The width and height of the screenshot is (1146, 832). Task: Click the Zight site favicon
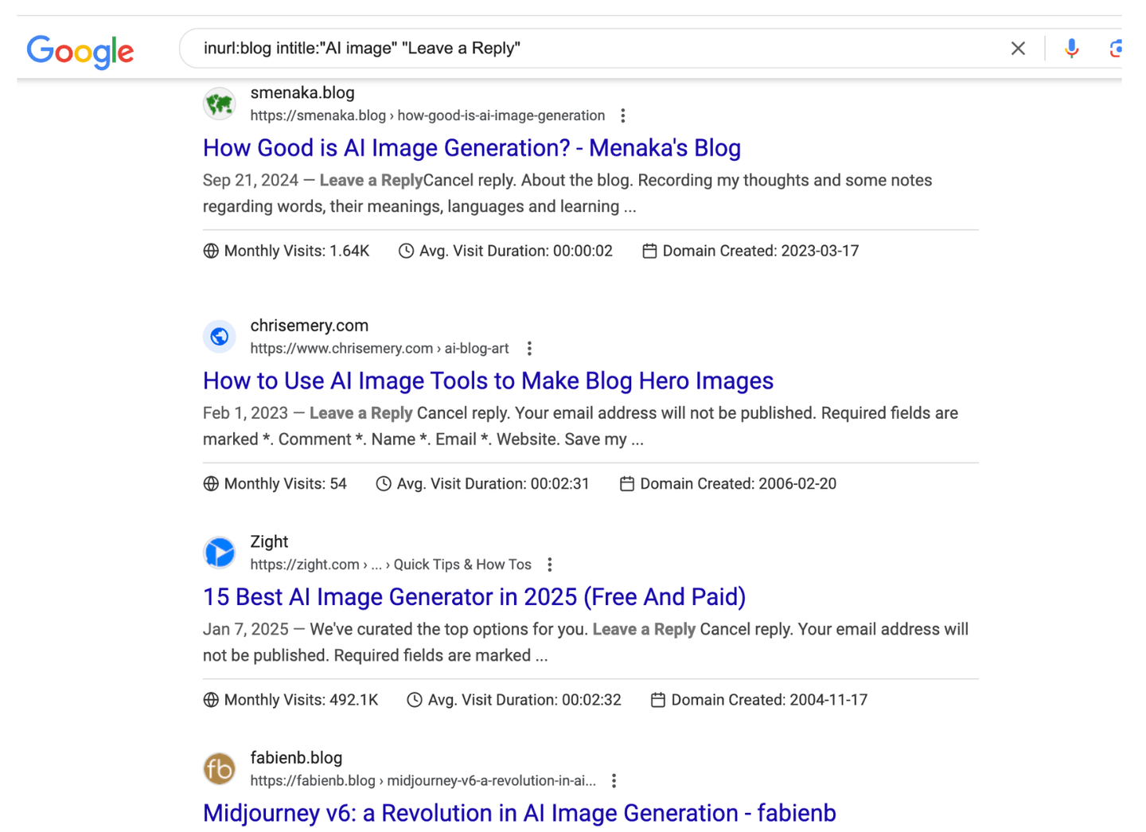click(x=220, y=553)
